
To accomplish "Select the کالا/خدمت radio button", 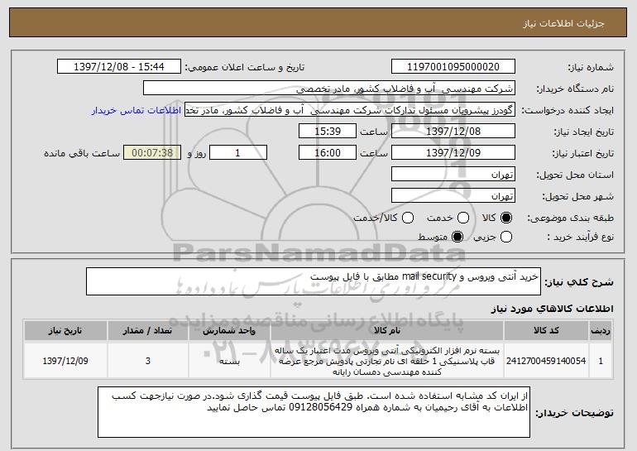I will pos(408,218).
